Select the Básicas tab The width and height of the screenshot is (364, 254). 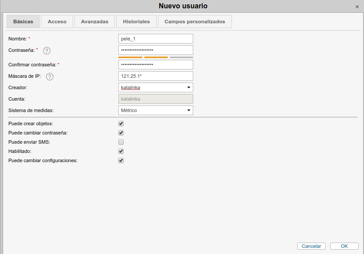point(23,22)
